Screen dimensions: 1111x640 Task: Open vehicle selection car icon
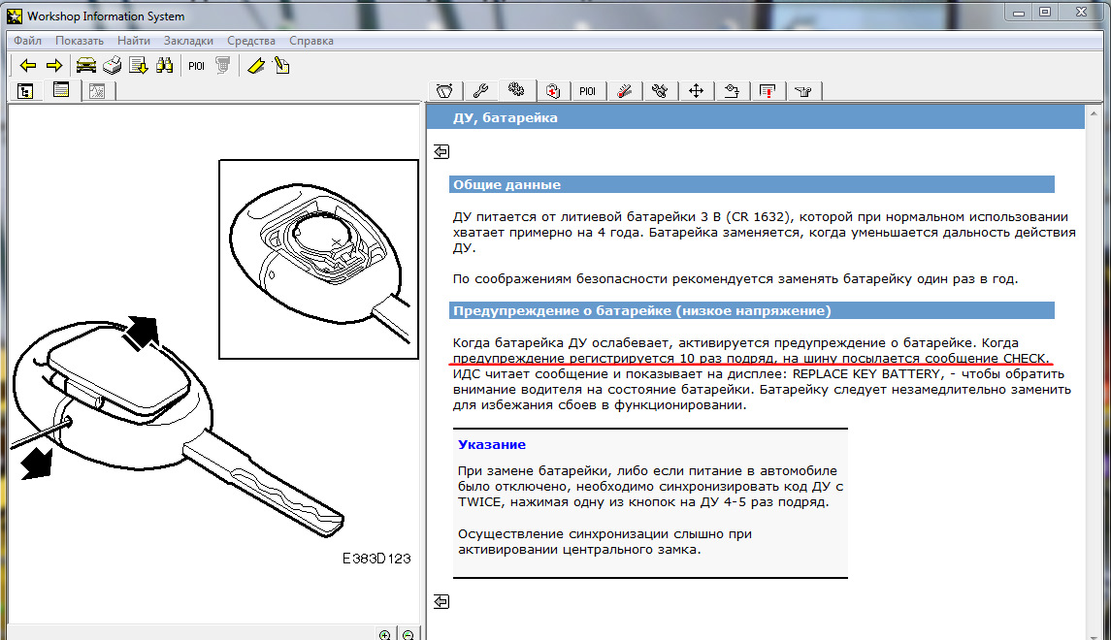pos(85,66)
